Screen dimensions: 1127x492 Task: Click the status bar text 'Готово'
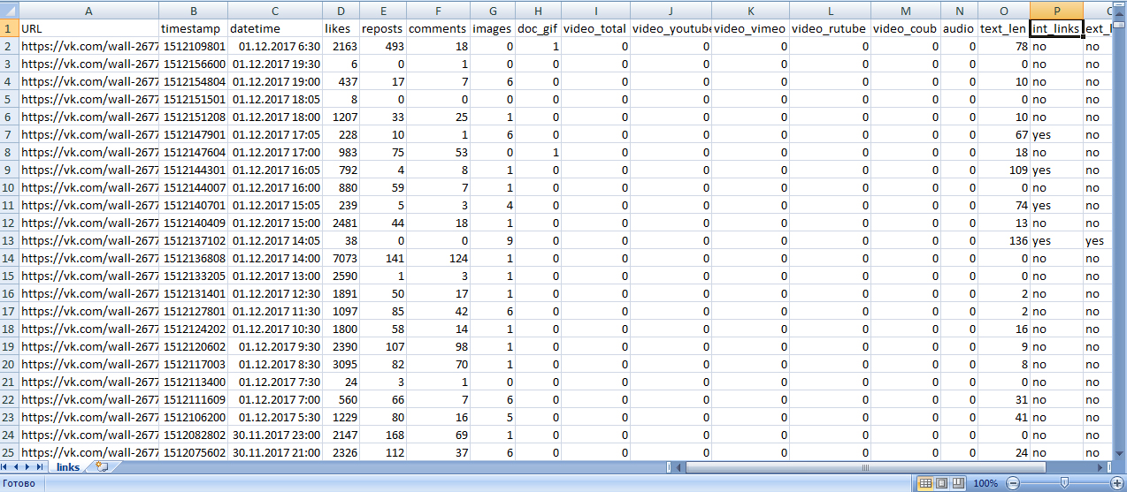pyautogui.click(x=18, y=484)
